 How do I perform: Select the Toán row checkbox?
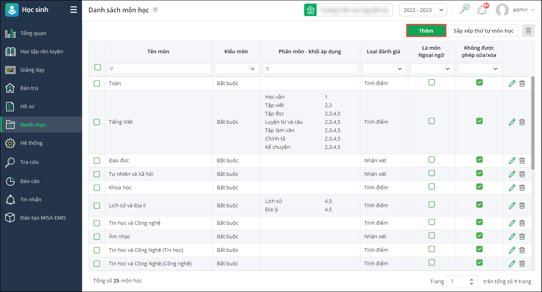[97, 84]
